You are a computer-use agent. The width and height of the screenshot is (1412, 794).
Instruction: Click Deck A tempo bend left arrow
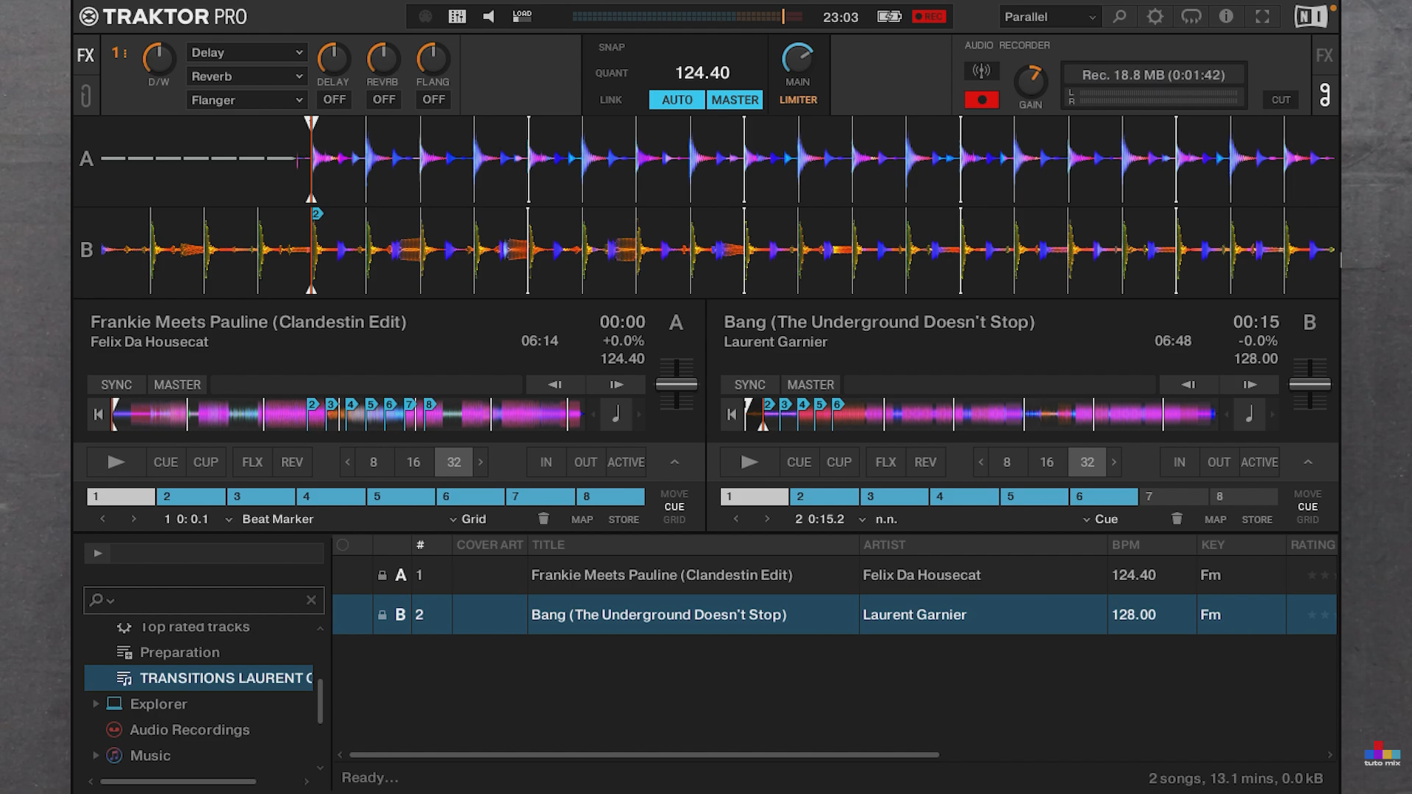coord(555,385)
